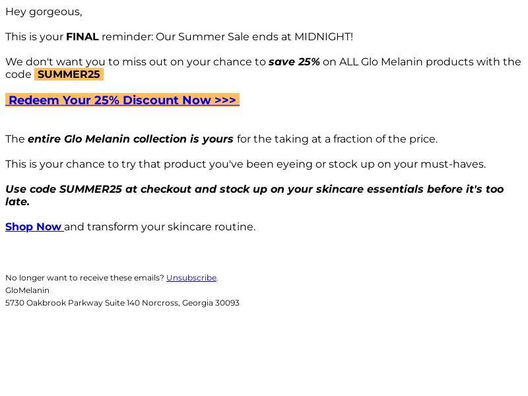Follow the Shop Now link
This screenshot has height=396, width=528.
point(34,226)
